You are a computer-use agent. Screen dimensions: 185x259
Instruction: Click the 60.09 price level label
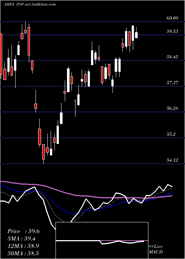click(x=172, y=18)
